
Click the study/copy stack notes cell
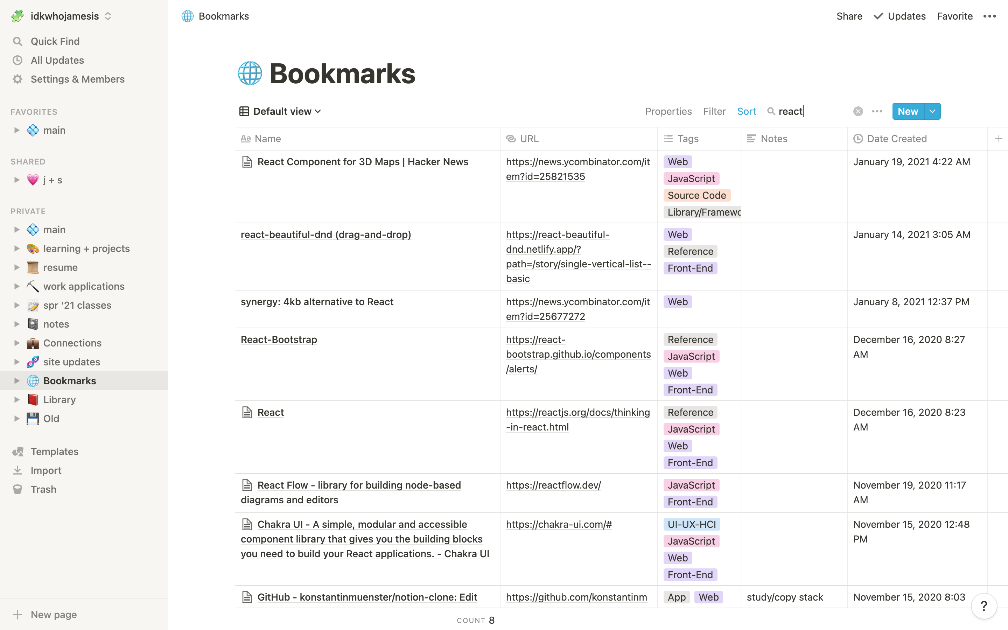(x=794, y=597)
